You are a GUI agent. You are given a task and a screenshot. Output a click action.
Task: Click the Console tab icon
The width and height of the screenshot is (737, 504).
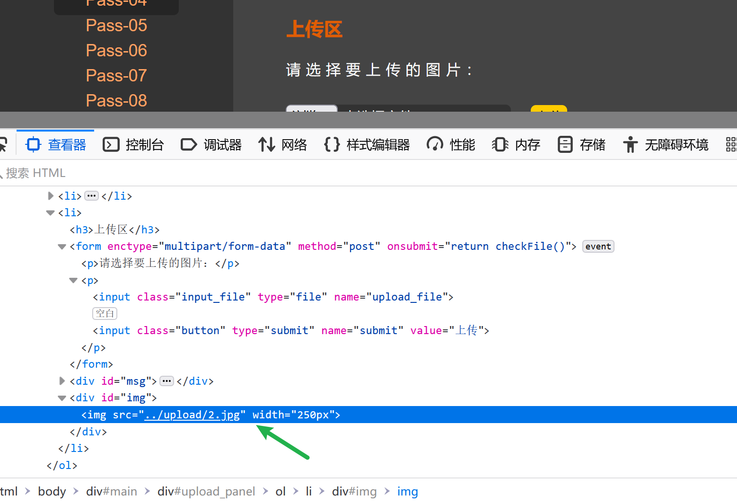111,144
